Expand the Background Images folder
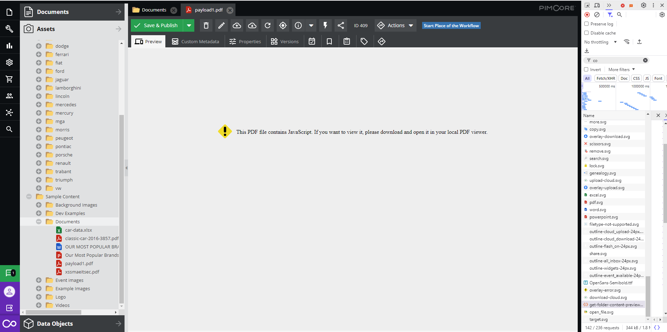Viewport: 667px width, 332px height. 39,205
